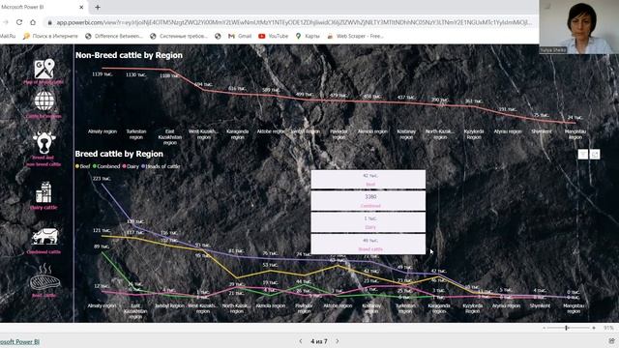619x348 pixels.
Task: Click the Dairy legend entry
Action: coord(131,166)
